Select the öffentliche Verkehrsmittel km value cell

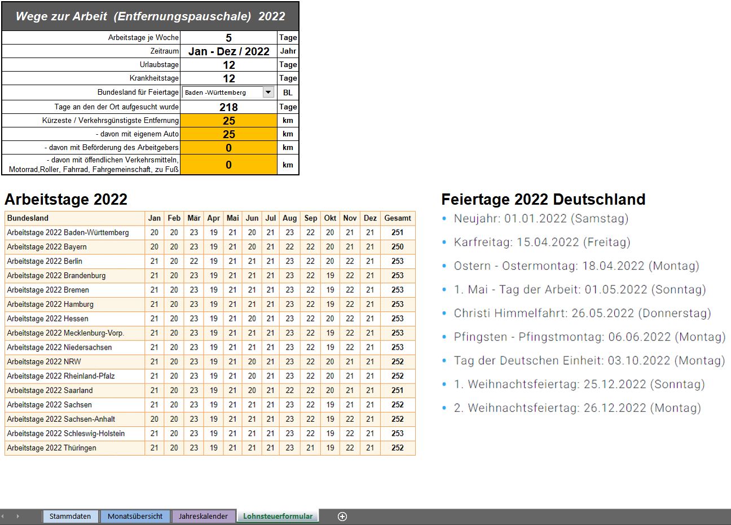point(228,165)
